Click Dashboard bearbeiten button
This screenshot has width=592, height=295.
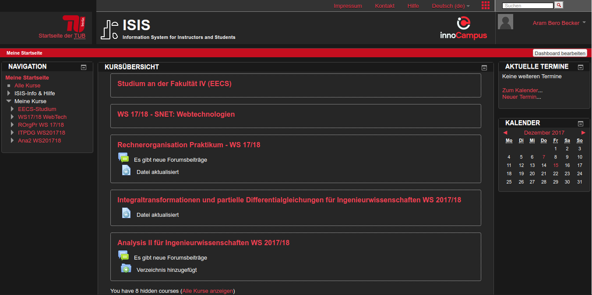[560, 53]
